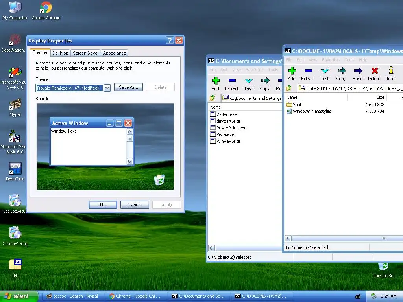Run CocCocSetup installer icon
The image size is (403, 302).
pyautogui.click(x=15, y=204)
